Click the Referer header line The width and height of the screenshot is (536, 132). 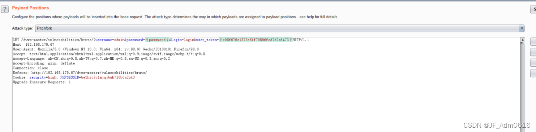click(80, 73)
